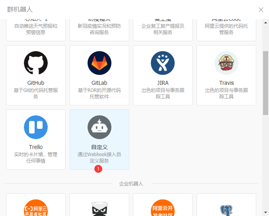The width and height of the screenshot is (269, 216).
Task: Click the vertical scrollbar thumb
Action: pyautogui.click(x=265, y=83)
